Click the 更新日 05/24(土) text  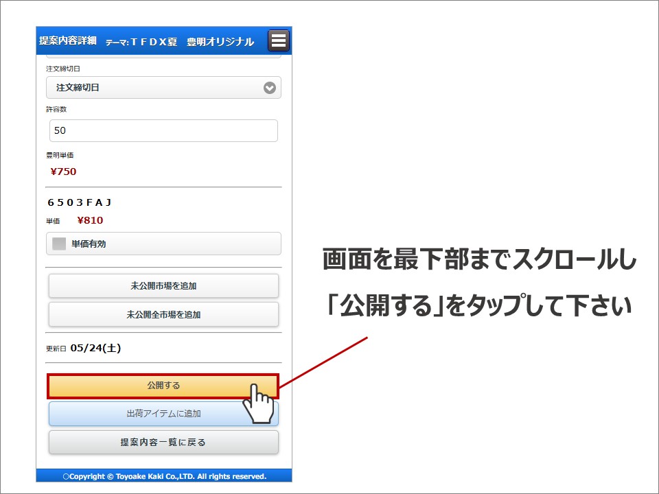pos(84,349)
